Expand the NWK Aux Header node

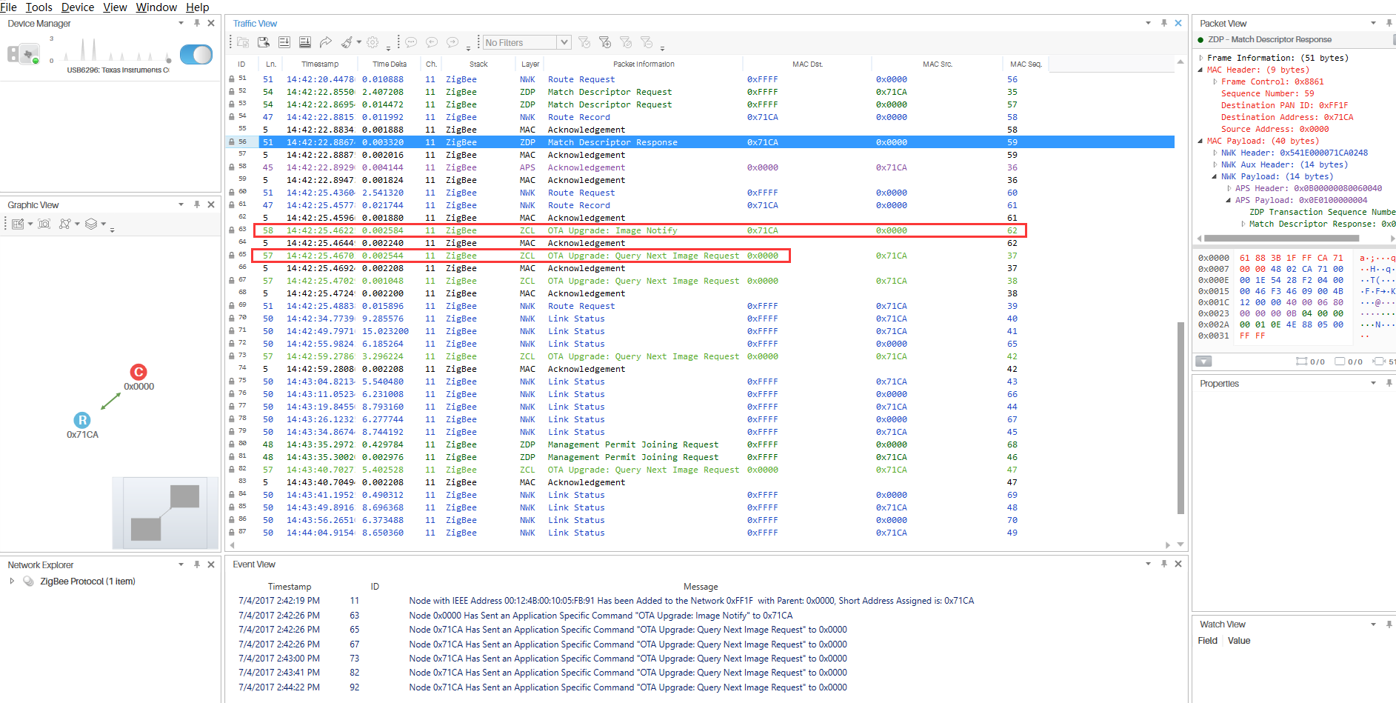click(x=1215, y=164)
